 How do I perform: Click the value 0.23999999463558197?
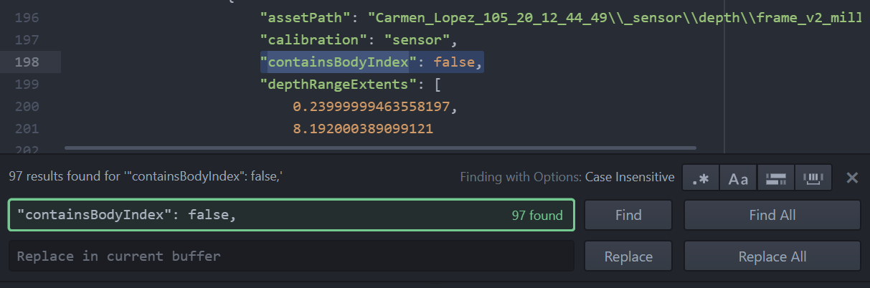[373, 107]
